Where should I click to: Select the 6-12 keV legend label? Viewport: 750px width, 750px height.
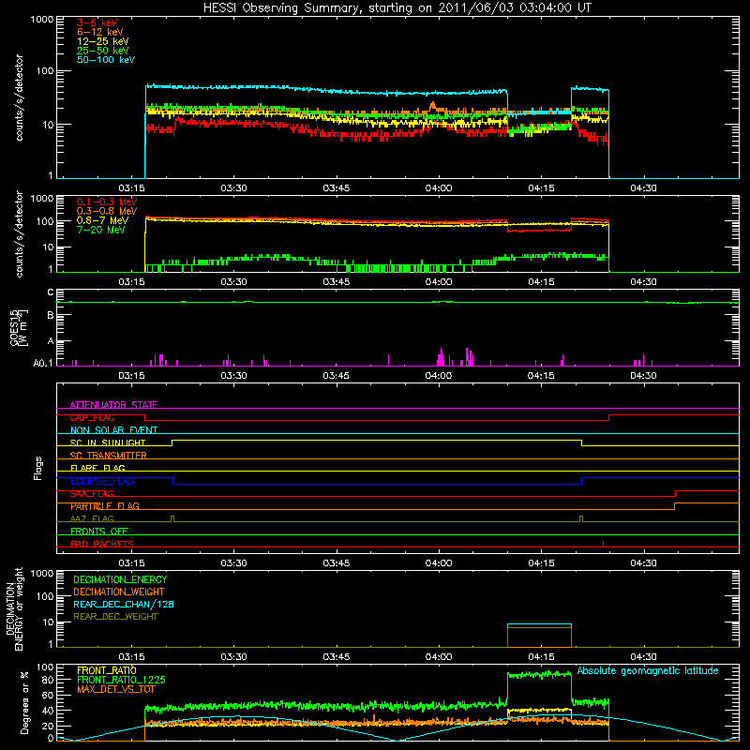coord(100,32)
